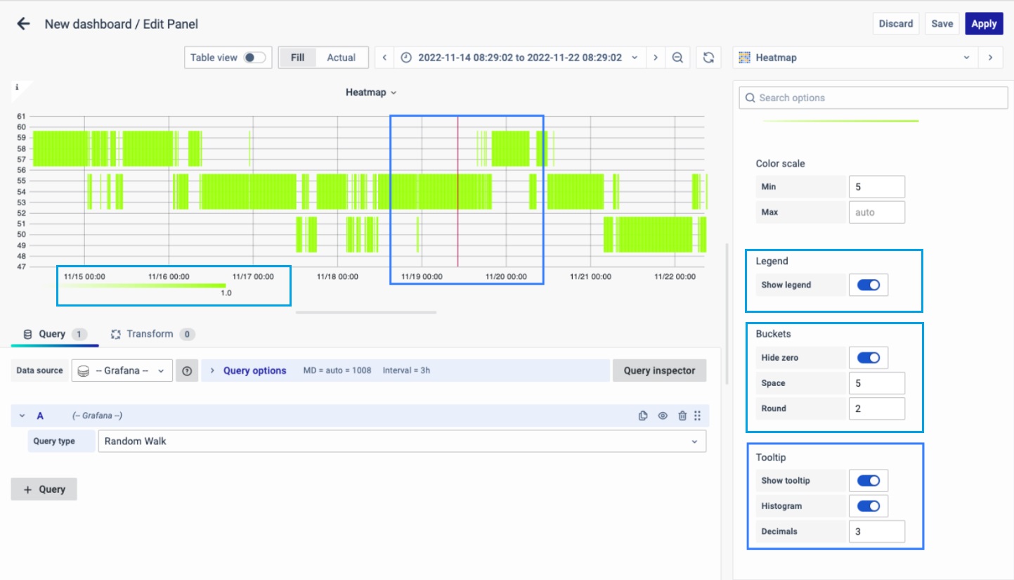Duplicate query A with the copy icon
This screenshot has width=1014, height=580.
pyautogui.click(x=643, y=416)
